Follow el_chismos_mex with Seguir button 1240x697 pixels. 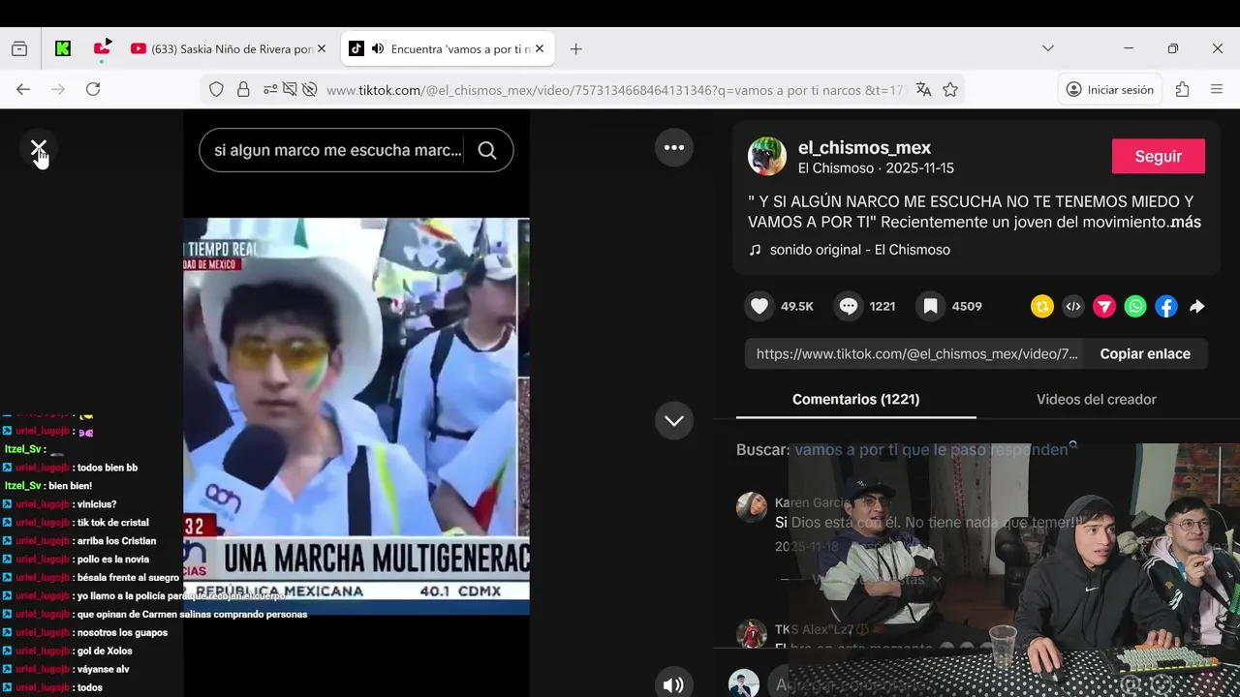click(1159, 156)
